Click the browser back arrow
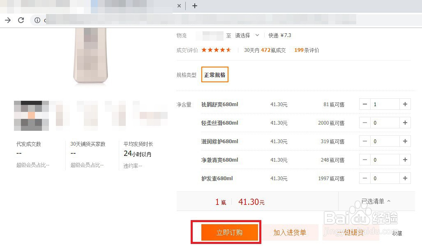Viewport: 422px width, 246px height. coord(7,20)
